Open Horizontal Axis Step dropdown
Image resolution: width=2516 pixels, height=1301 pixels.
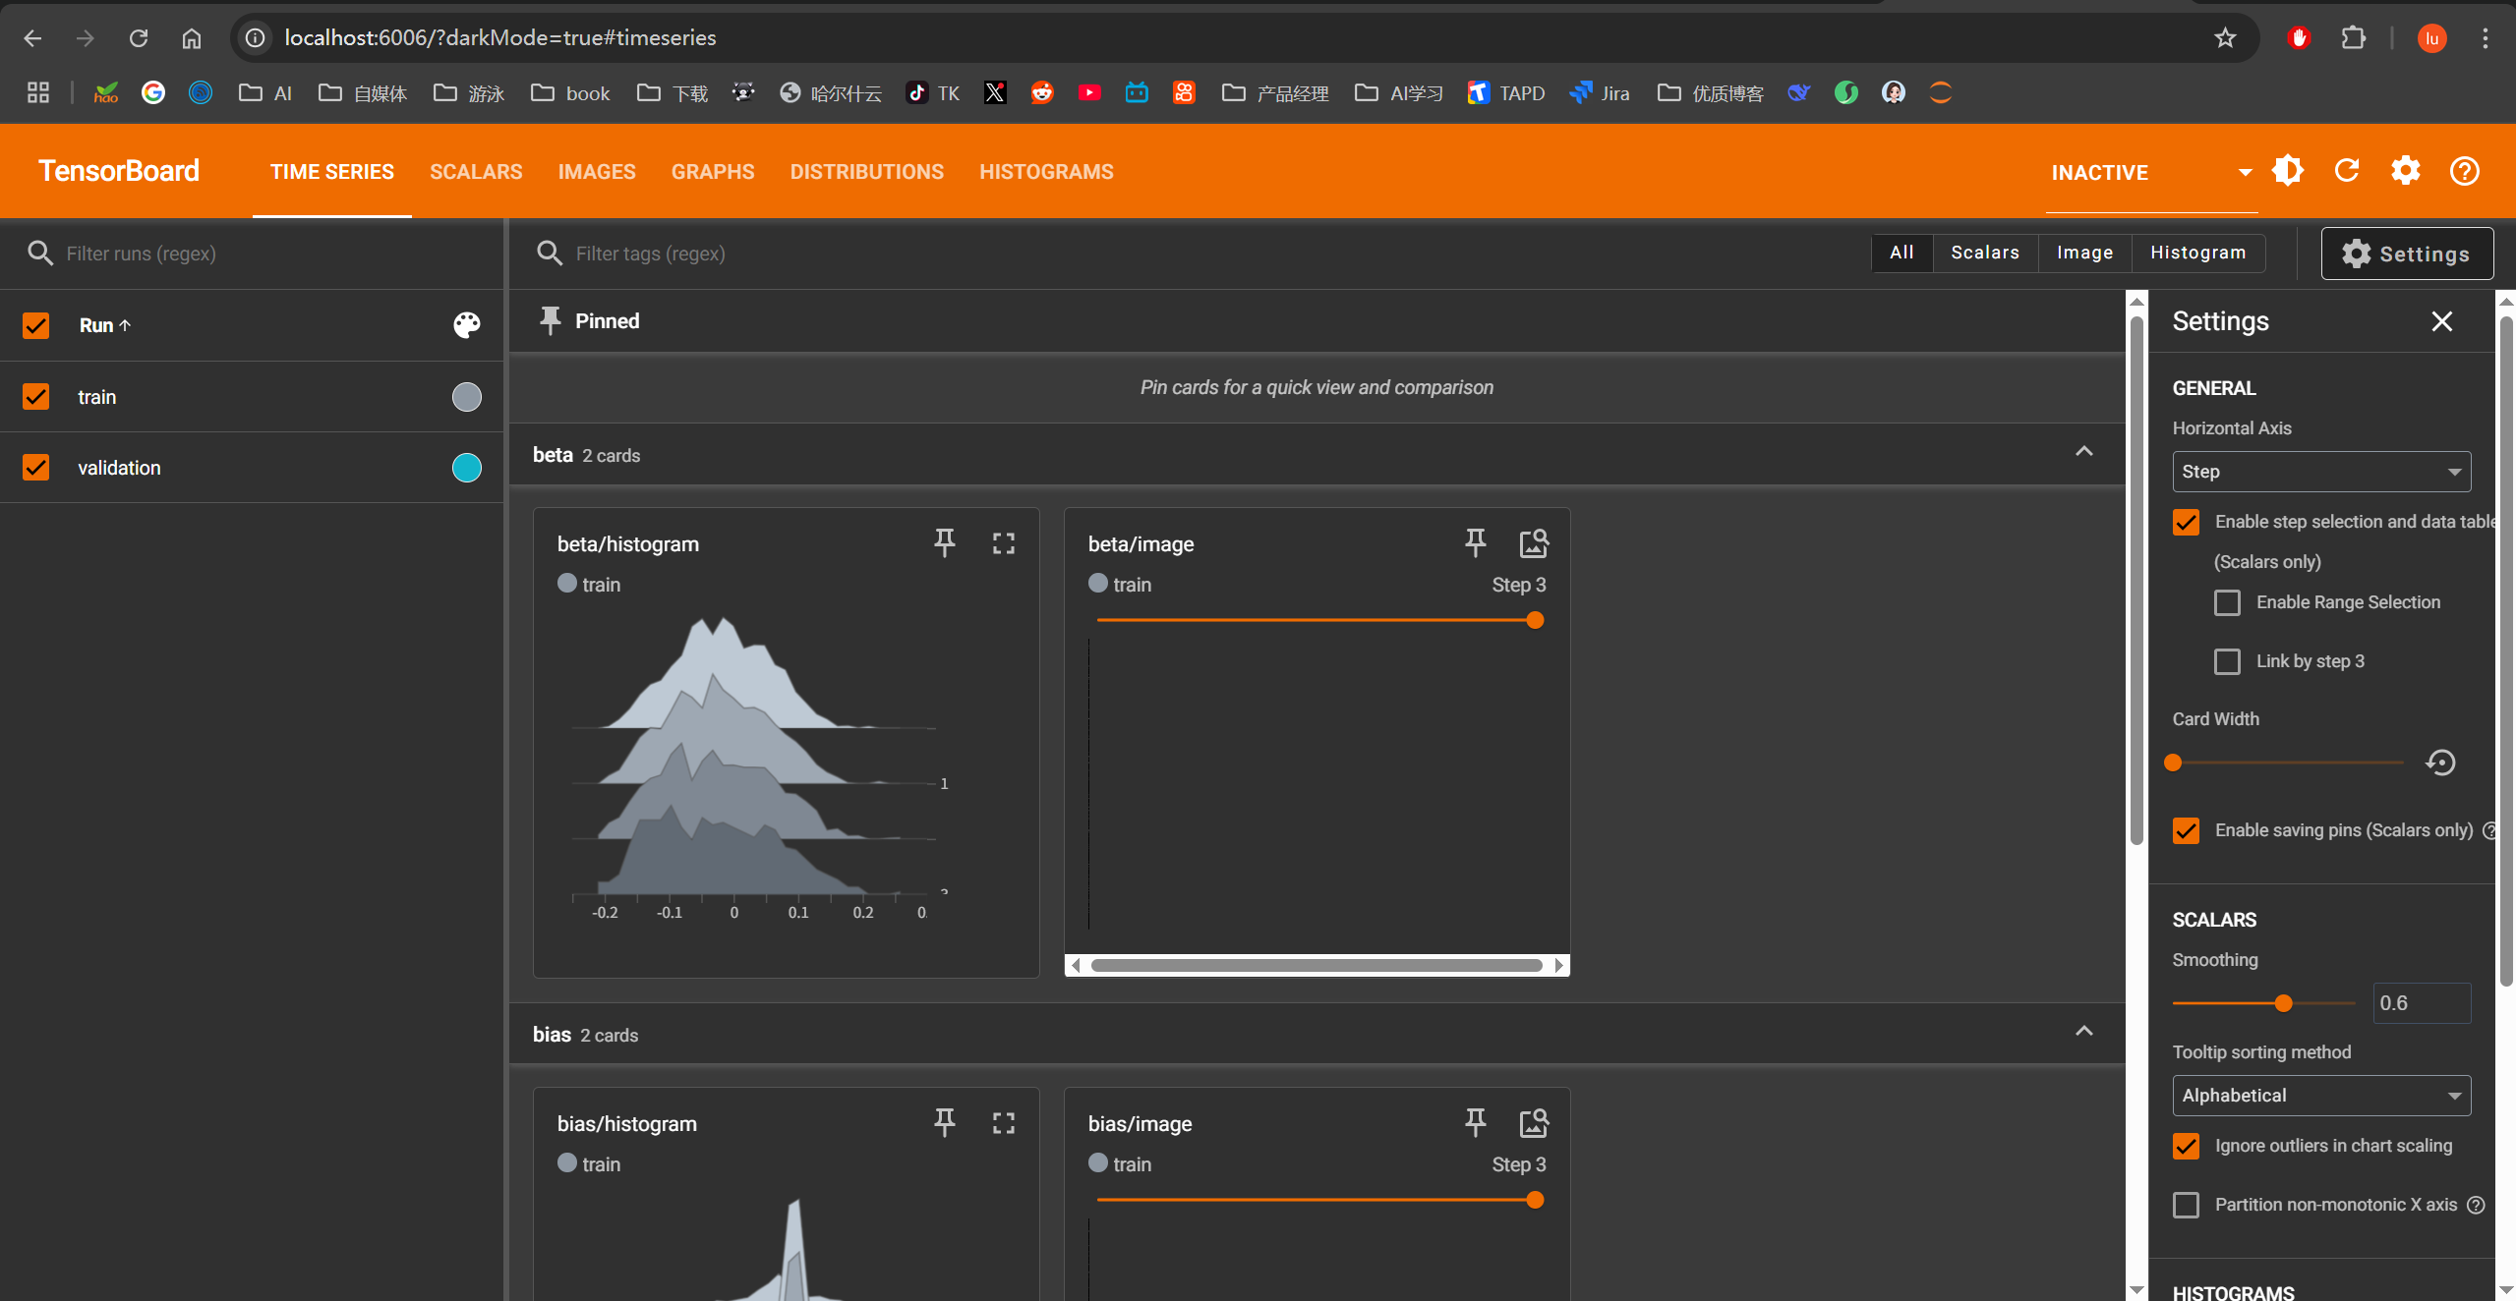(2320, 472)
